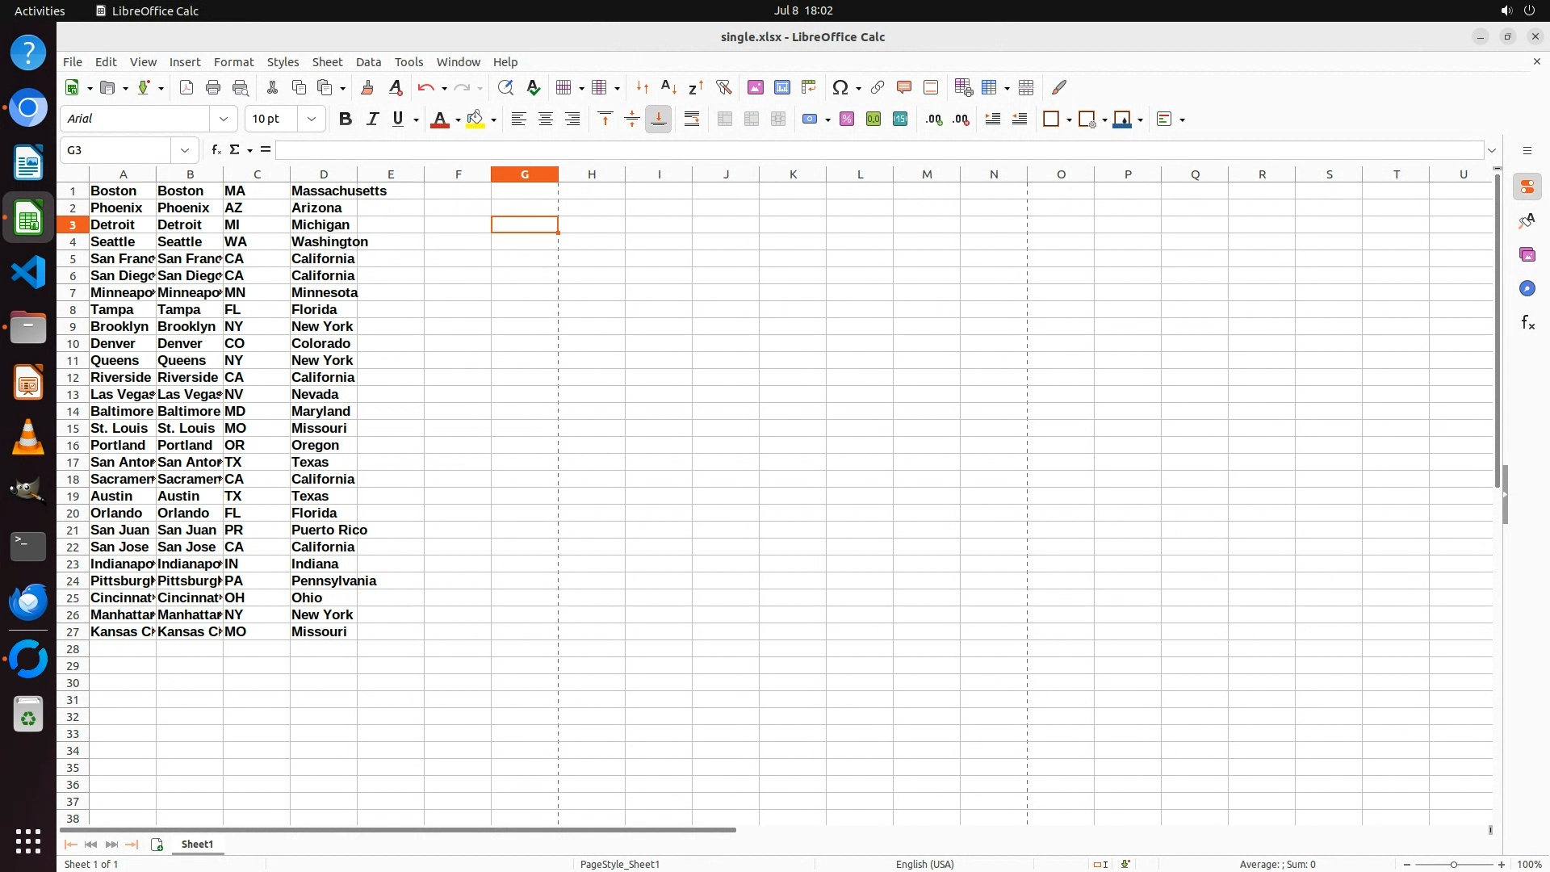Insert a chart using toolbar icon
The height and width of the screenshot is (872, 1550).
click(782, 87)
